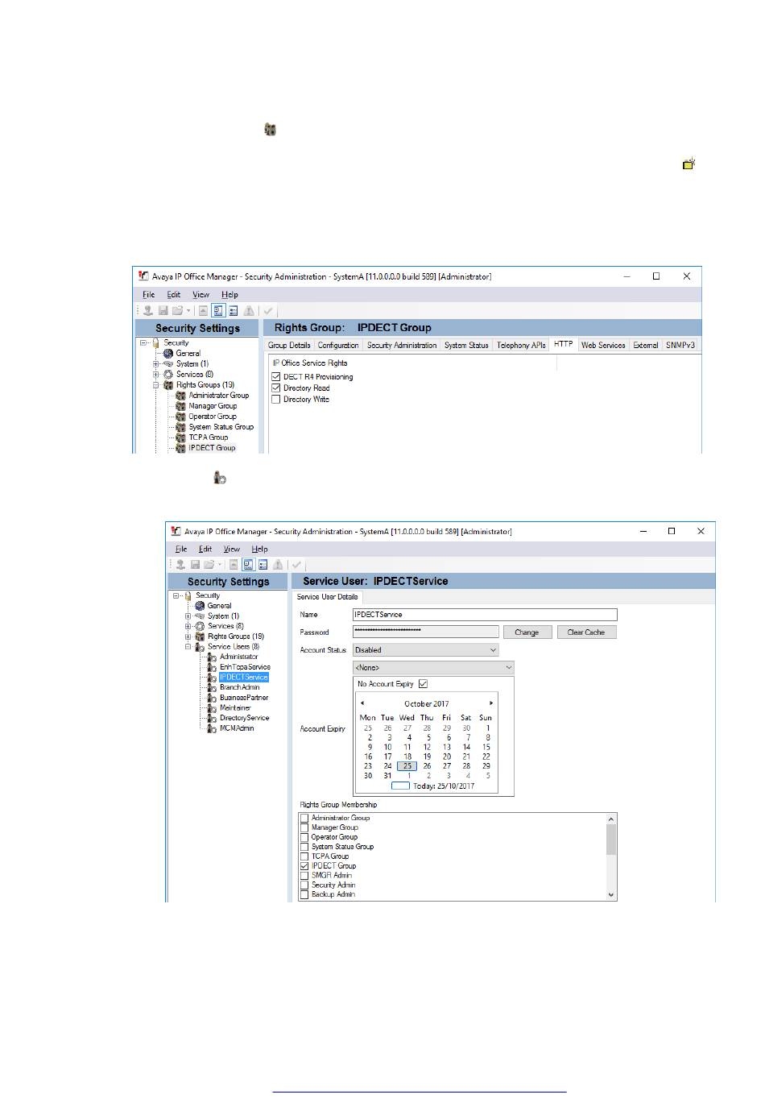Click the validate checkmark icon in upper toolbar
Screen dimensions: 765x1103
click(x=268, y=311)
